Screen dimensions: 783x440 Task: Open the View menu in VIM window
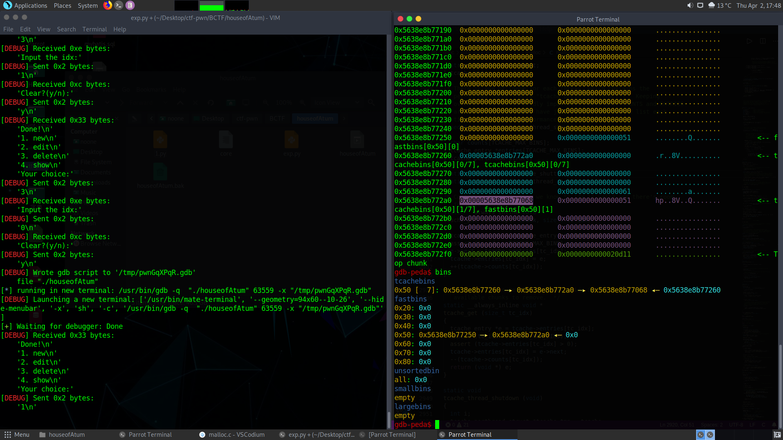44,29
